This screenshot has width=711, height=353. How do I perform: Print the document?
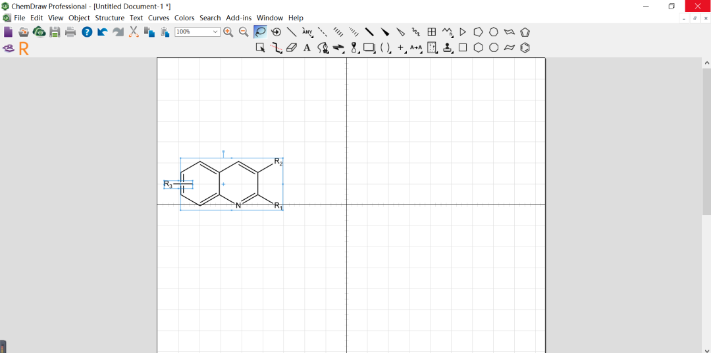(x=70, y=32)
